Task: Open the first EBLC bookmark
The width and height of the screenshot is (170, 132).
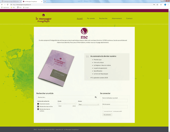Action: click(13, 7)
